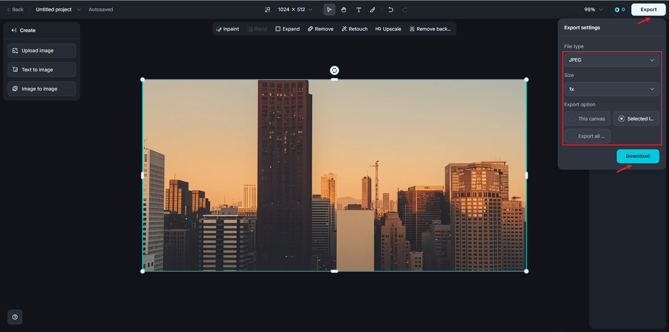669x332 pixels.
Task: Click Upload image in Create panel
Action: 42,51
